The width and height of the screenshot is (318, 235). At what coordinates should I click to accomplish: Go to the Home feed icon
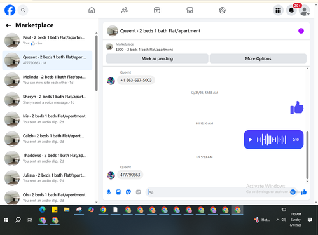[x=92, y=10]
